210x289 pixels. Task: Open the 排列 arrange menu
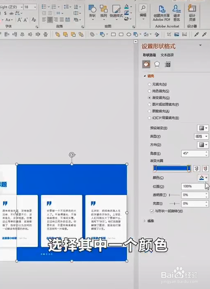tap(104, 11)
